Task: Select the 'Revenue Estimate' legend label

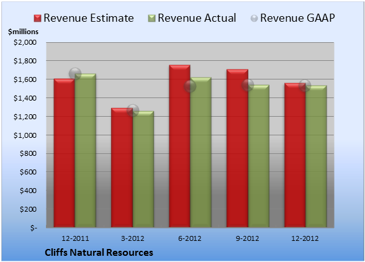Action: 89,18
